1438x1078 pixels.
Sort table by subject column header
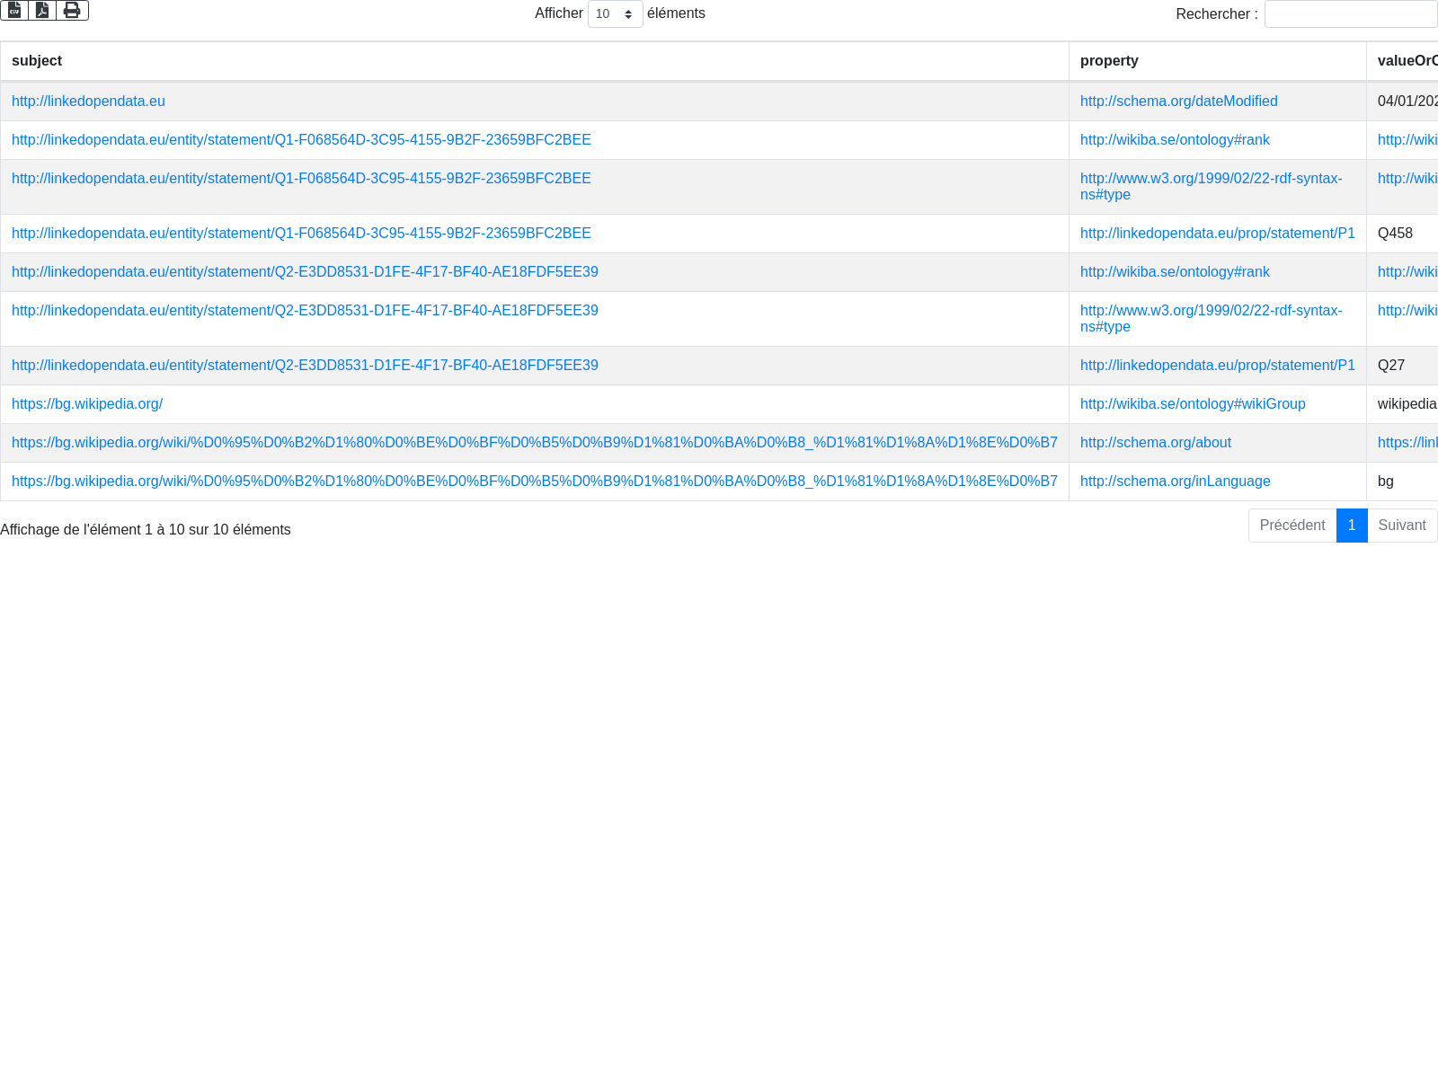pos(37,61)
